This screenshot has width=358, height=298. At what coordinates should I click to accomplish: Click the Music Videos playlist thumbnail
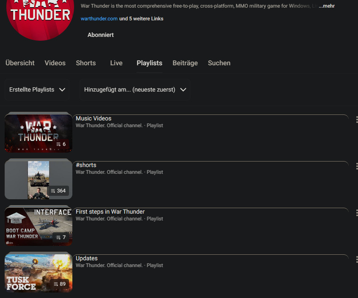(x=38, y=132)
